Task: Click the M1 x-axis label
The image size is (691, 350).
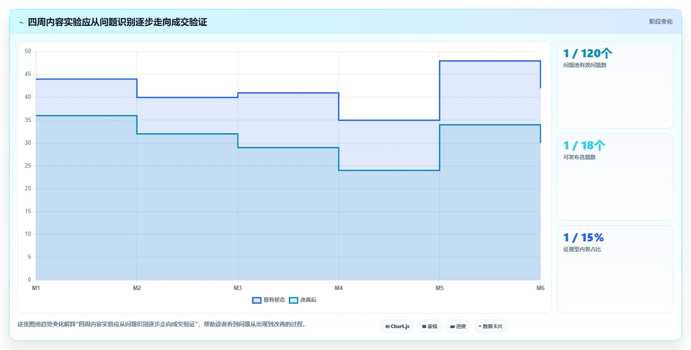Action: [x=36, y=288]
